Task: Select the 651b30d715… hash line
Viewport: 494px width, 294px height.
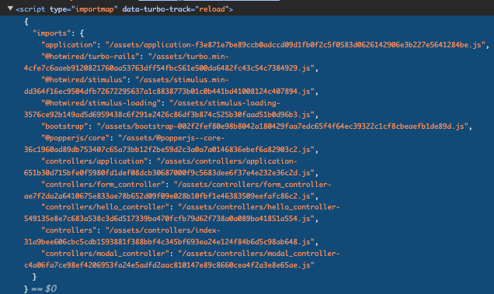Action: (169, 173)
